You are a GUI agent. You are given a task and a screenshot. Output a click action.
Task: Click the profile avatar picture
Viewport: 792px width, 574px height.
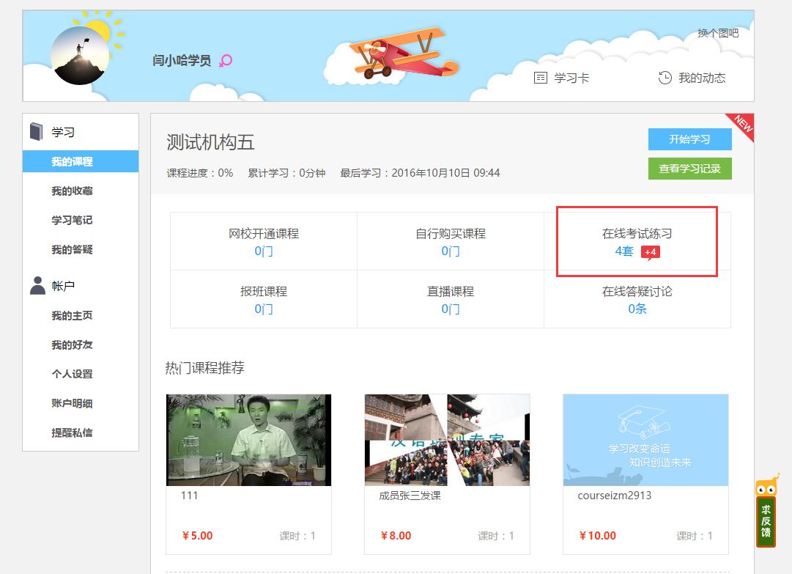click(80, 56)
